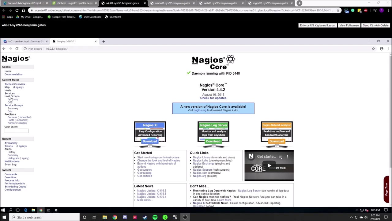Bookmark the outer vCenter page star
This screenshot has width=392, height=221.
[338, 10]
